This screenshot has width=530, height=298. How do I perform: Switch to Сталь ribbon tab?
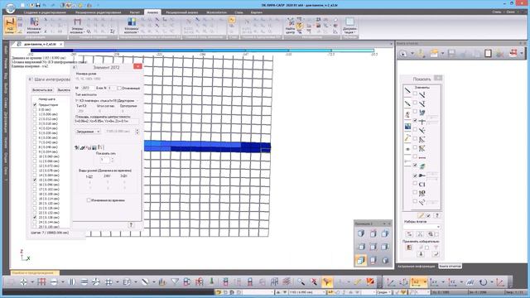pos(238,12)
